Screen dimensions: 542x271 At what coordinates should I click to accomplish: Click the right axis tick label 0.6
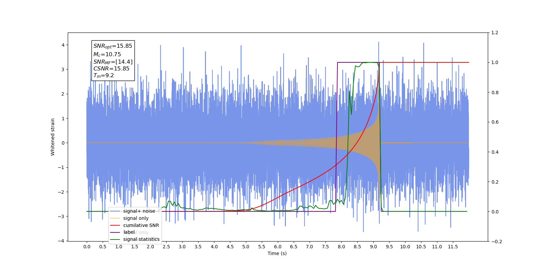[x=495, y=122]
